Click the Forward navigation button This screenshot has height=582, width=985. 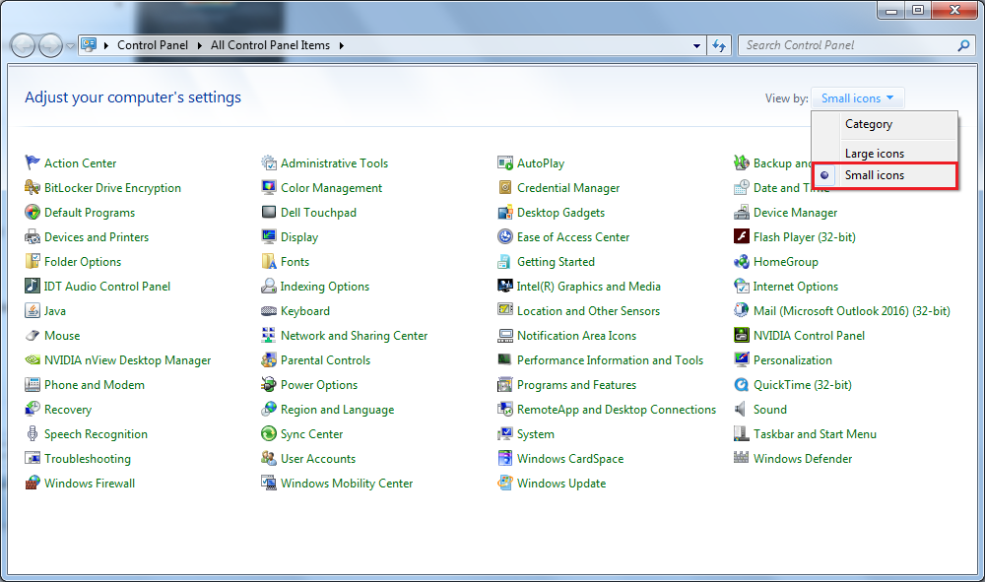(x=50, y=46)
